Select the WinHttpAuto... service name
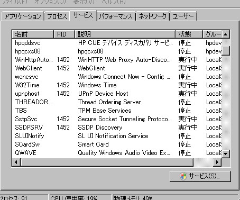 click(x=34, y=60)
